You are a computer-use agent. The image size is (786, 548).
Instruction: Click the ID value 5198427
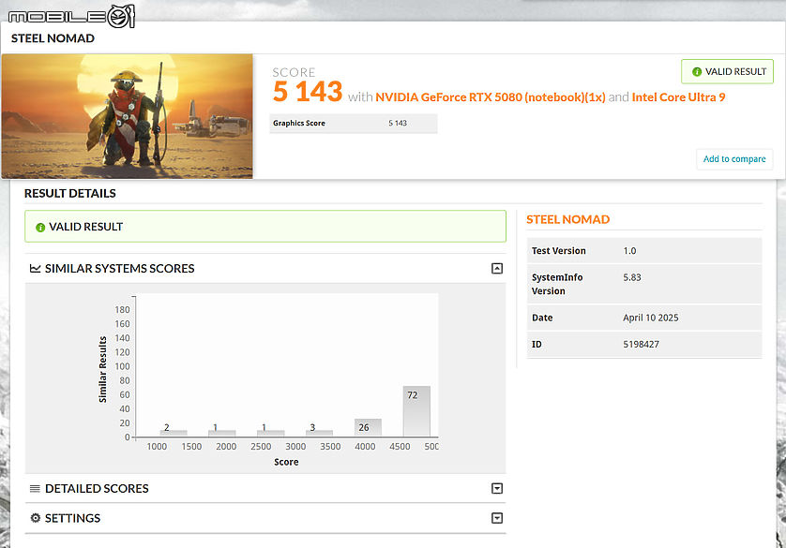tap(642, 345)
